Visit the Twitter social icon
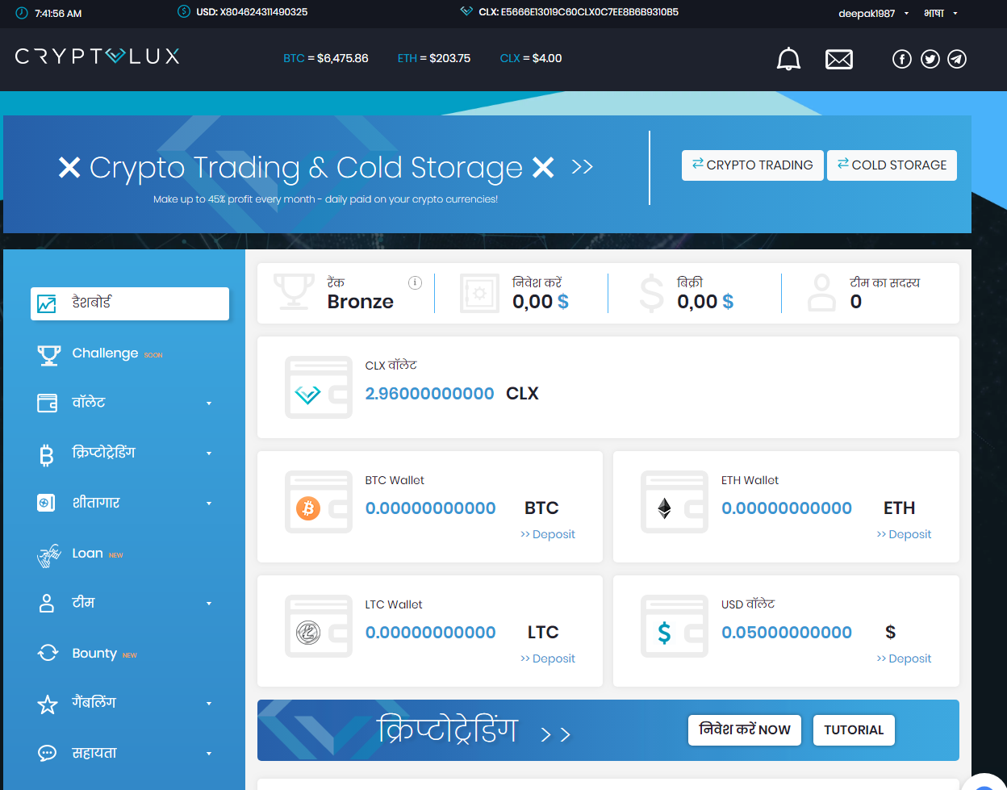This screenshot has width=1007, height=790. point(930,59)
